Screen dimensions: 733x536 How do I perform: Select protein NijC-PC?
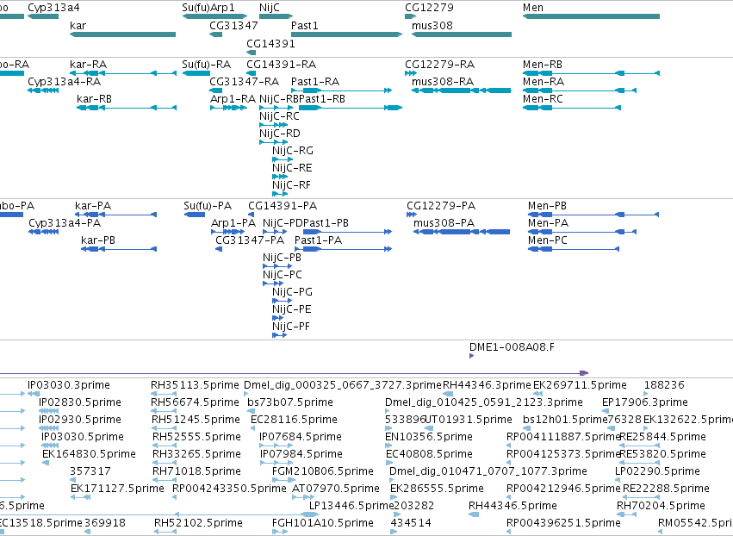pos(273,284)
